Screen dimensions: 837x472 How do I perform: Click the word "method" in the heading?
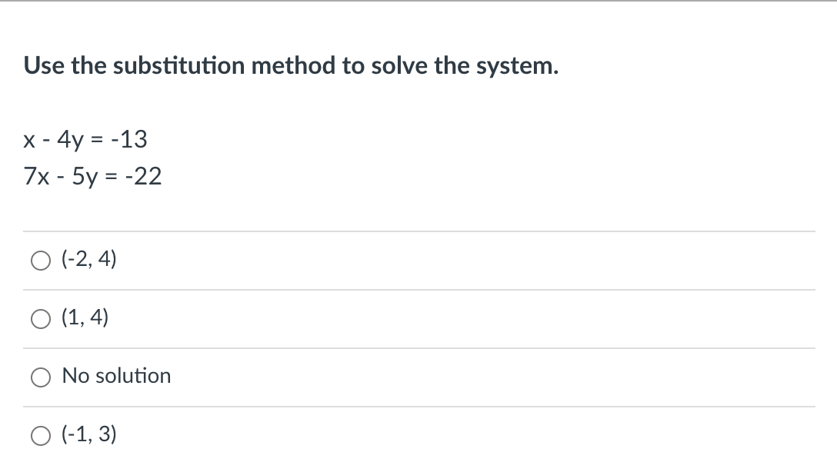[x=293, y=65]
